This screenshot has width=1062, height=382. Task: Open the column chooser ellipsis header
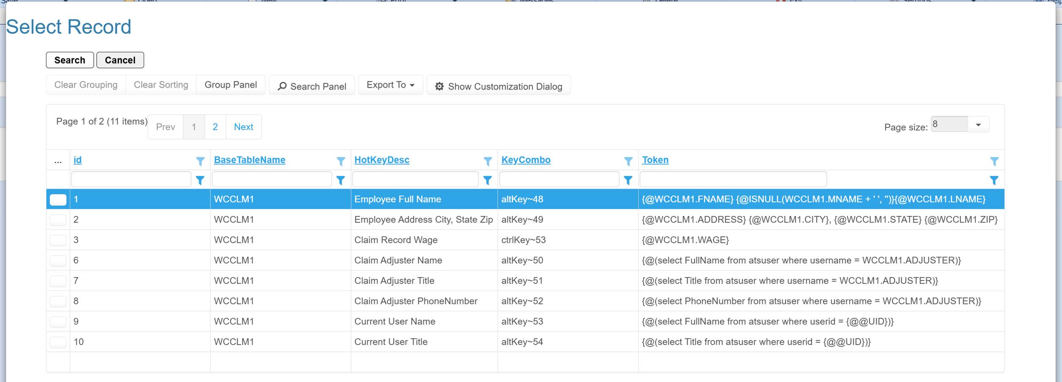[58, 161]
